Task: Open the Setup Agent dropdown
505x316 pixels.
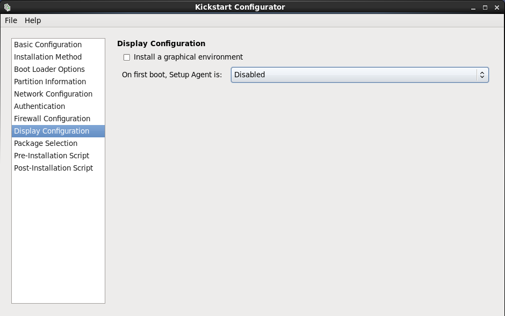Action: (x=353, y=75)
